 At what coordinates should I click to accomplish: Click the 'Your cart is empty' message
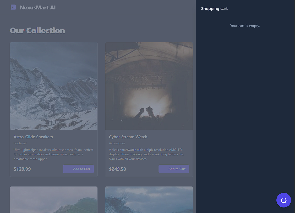245,26
